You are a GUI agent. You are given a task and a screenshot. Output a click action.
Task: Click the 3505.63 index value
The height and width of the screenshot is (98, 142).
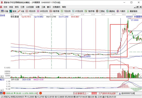[x=9, y=93]
